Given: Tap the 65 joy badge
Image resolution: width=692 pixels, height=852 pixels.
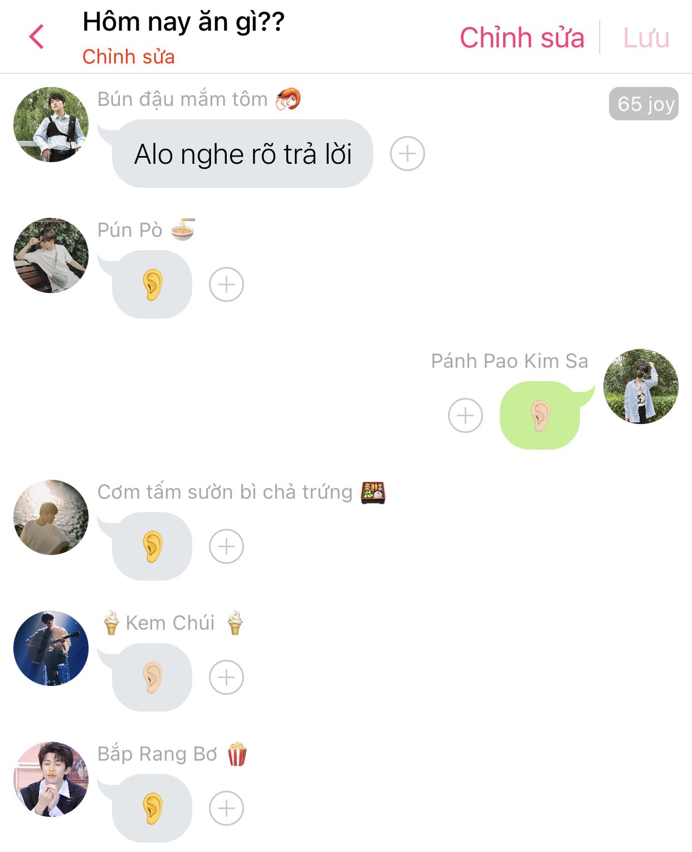Looking at the screenshot, I should [x=644, y=104].
